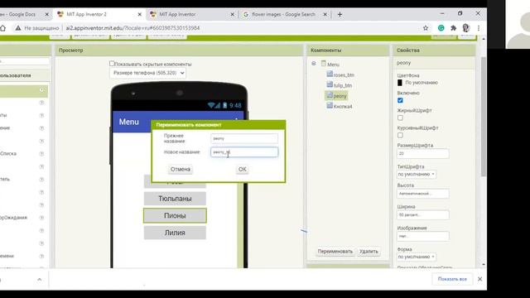Click the palette search field
This screenshot has width=530, height=298.
[24, 61]
